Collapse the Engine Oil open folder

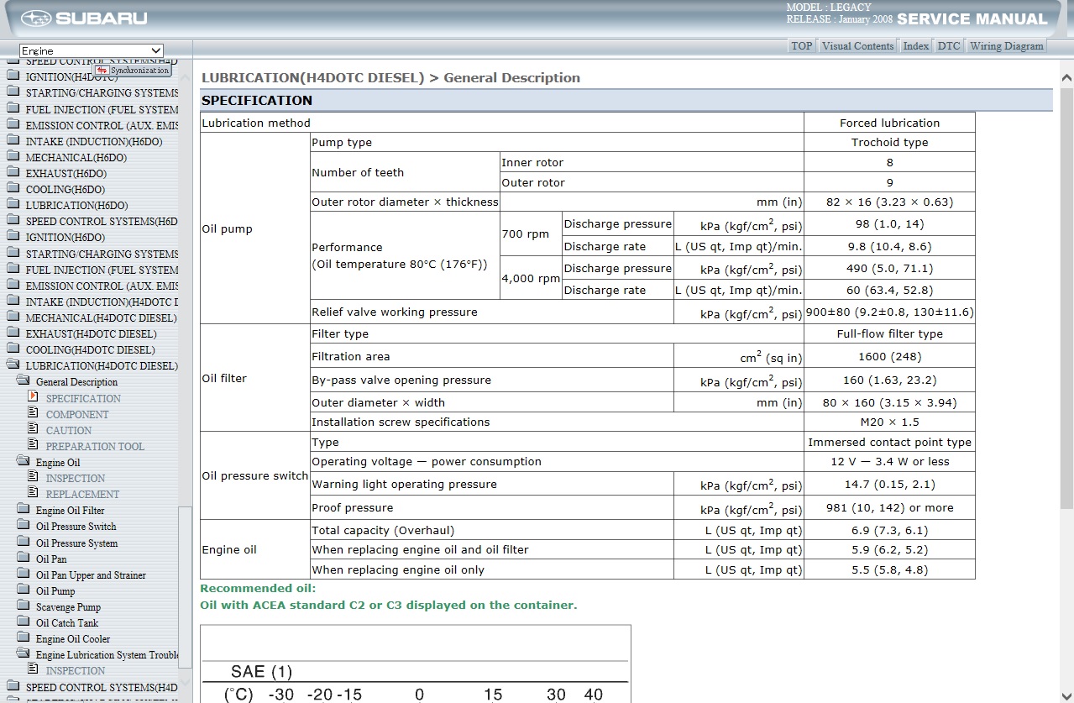pos(23,461)
